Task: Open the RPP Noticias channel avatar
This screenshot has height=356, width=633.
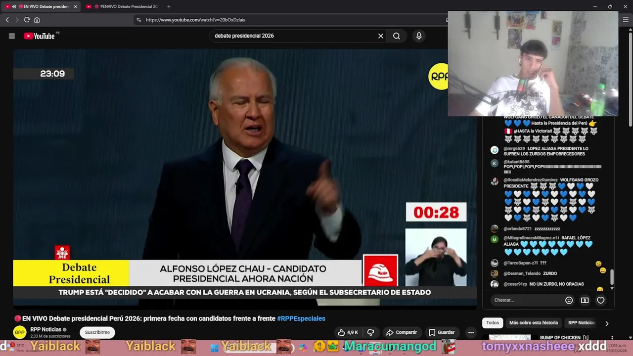Action: point(20,332)
